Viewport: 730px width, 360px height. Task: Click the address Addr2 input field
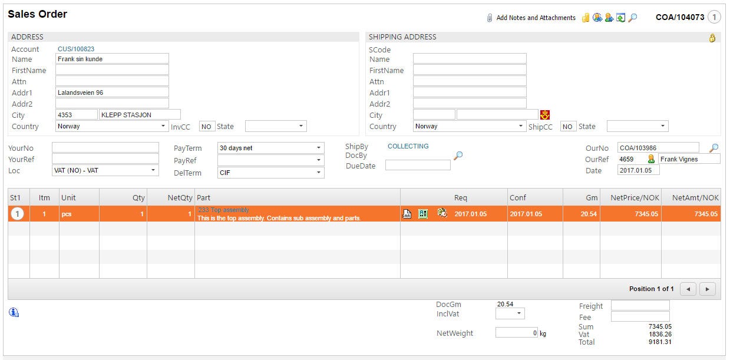coord(112,104)
